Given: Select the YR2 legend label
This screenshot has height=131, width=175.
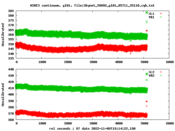Looking at the screenshot, I should (151, 76).
